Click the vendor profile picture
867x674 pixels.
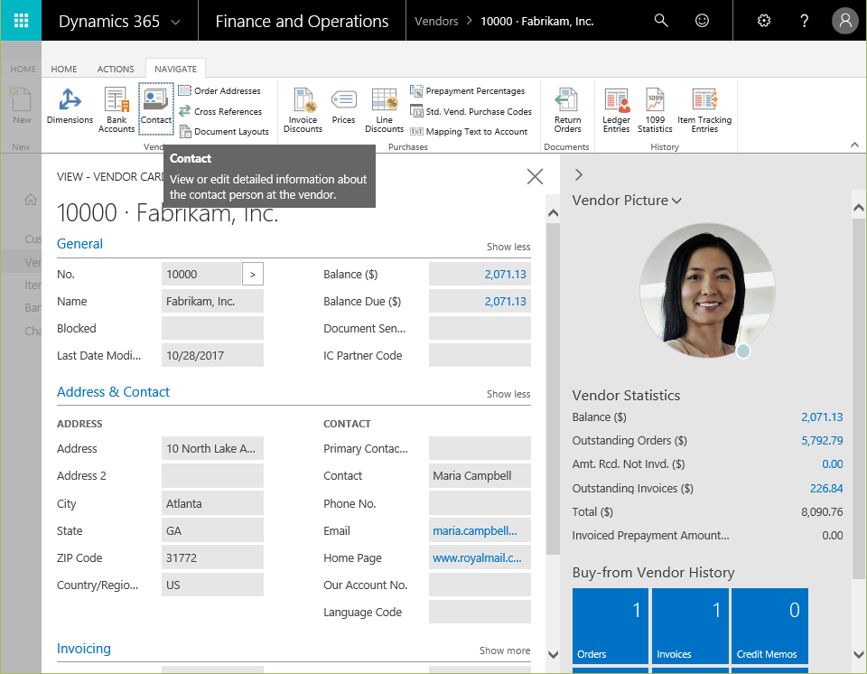[x=707, y=291]
